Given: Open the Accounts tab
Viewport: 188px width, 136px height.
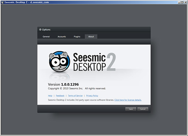Looking at the screenshot, I should (x=62, y=37).
